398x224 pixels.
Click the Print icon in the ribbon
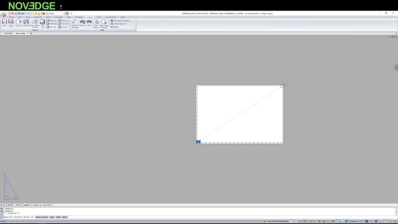point(89,23)
